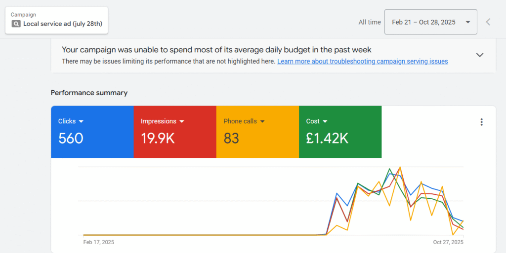Click the search icon in the Campaign selector
The width and height of the screenshot is (506, 253).
pyautogui.click(x=16, y=24)
